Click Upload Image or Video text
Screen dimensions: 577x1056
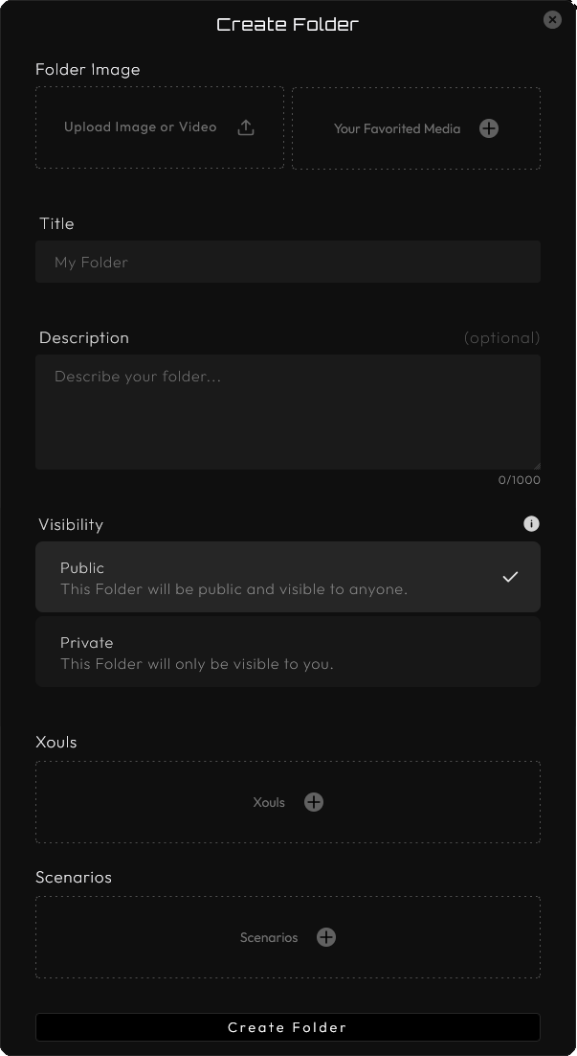tap(141, 127)
